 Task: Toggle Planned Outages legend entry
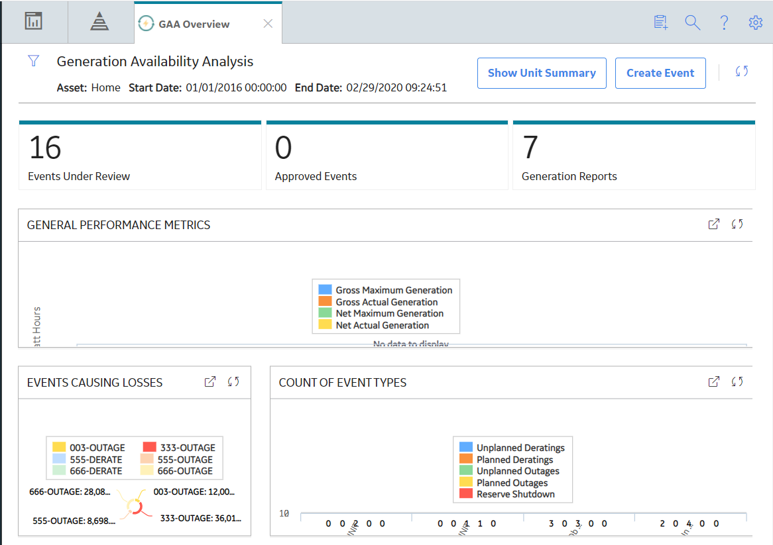tap(503, 483)
